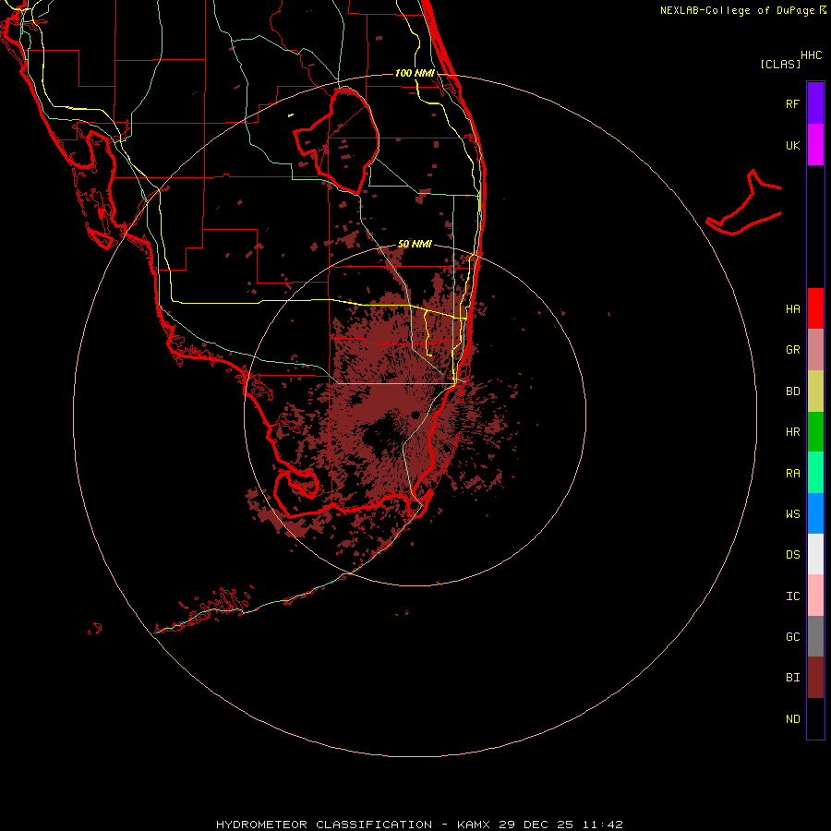Image resolution: width=831 pixels, height=831 pixels.
Task: Click the "UK" legend label
Action: coord(792,145)
